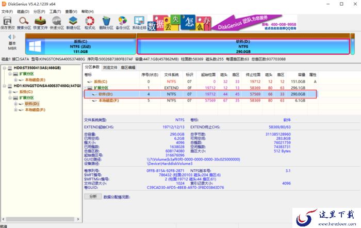This screenshot has width=361, height=228.
Task: Open the 查看(V) menu
Action: pyautogui.click(x=71, y=11)
